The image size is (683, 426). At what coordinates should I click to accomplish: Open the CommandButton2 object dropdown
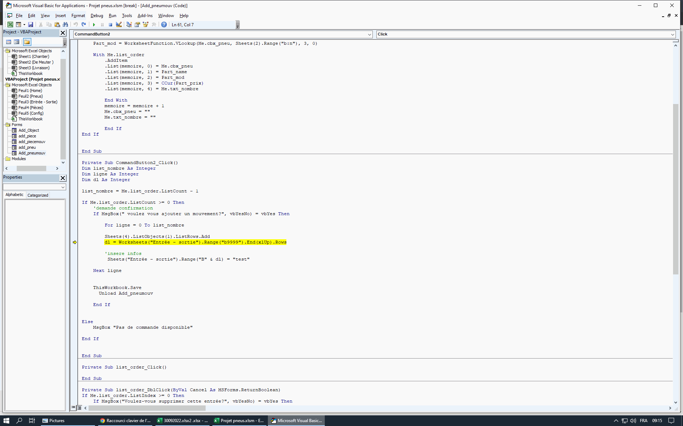click(x=369, y=34)
